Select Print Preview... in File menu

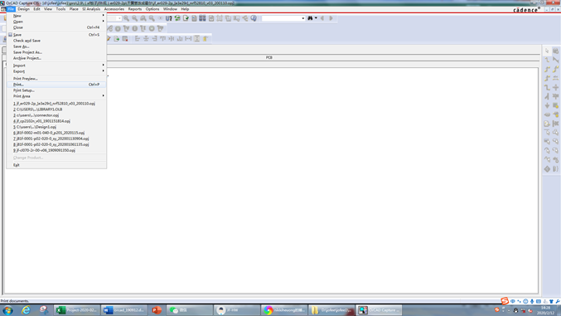(56, 79)
